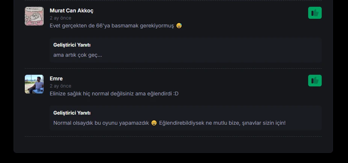Click "Geliştirici Yanıtı" heading above "ama artık çok geç"
This screenshot has height=163, width=348.
point(72,45)
